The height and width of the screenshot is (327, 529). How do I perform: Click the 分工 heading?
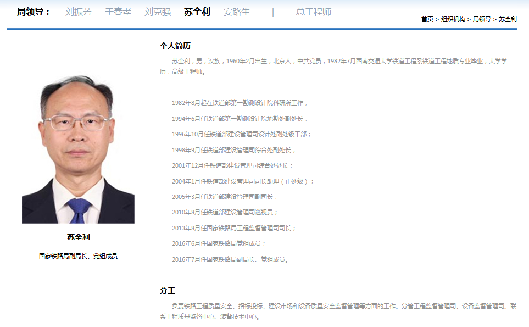point(168,291)
